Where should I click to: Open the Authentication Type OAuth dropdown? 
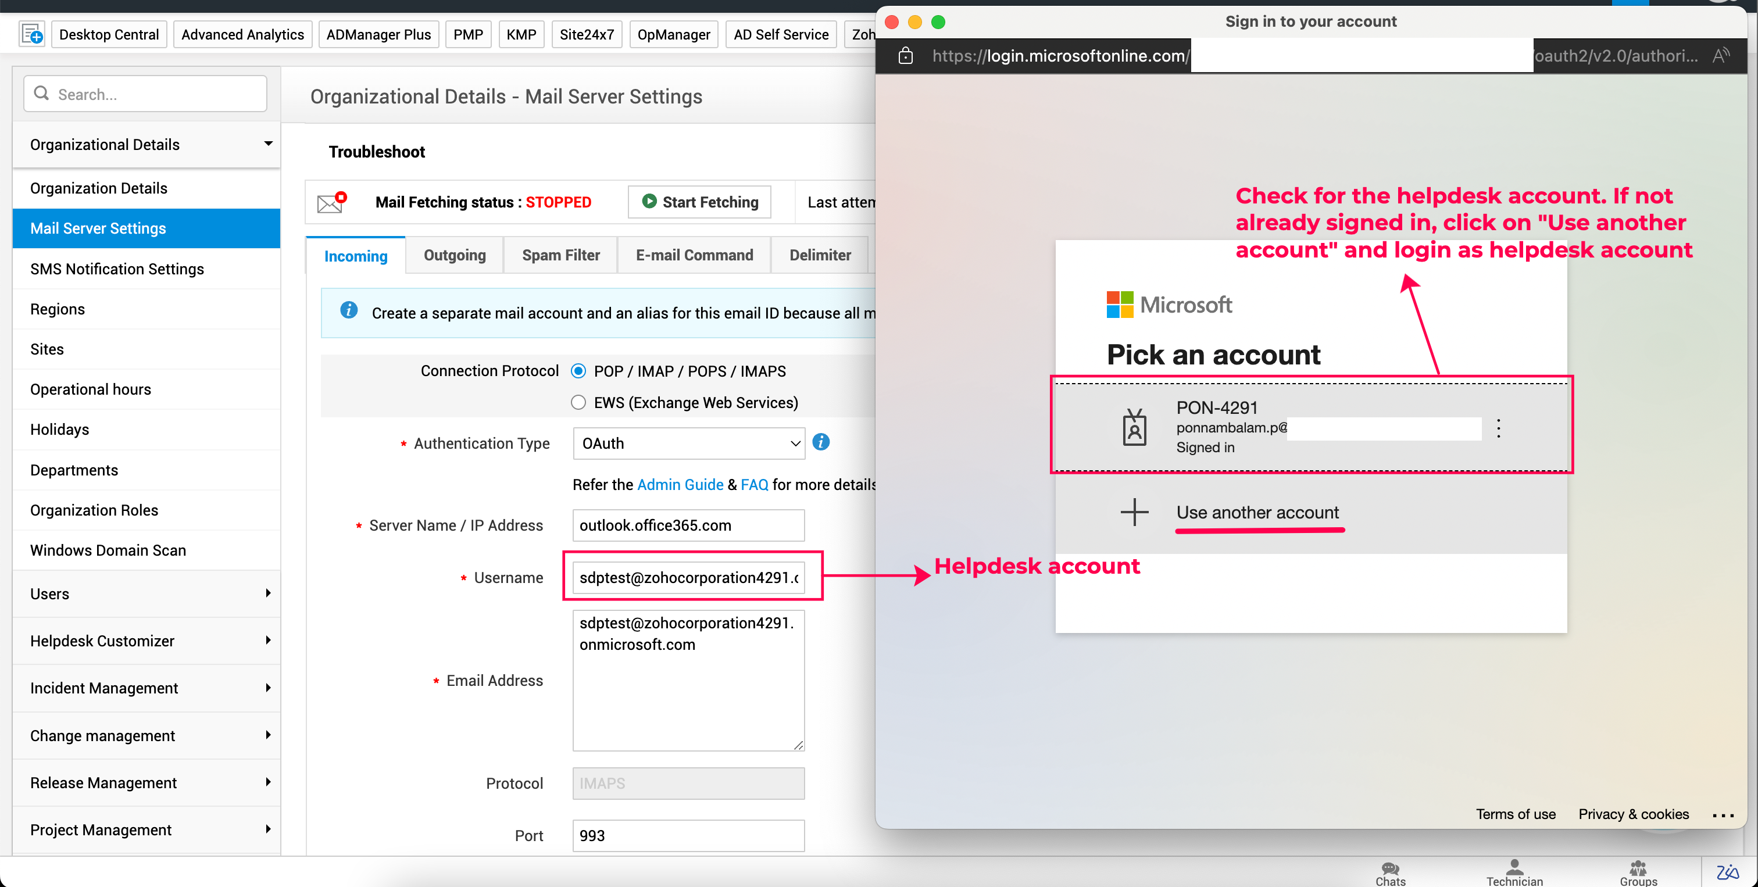688,443
